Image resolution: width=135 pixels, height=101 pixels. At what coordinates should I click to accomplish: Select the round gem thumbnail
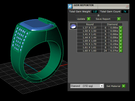(x=73, y=26)
